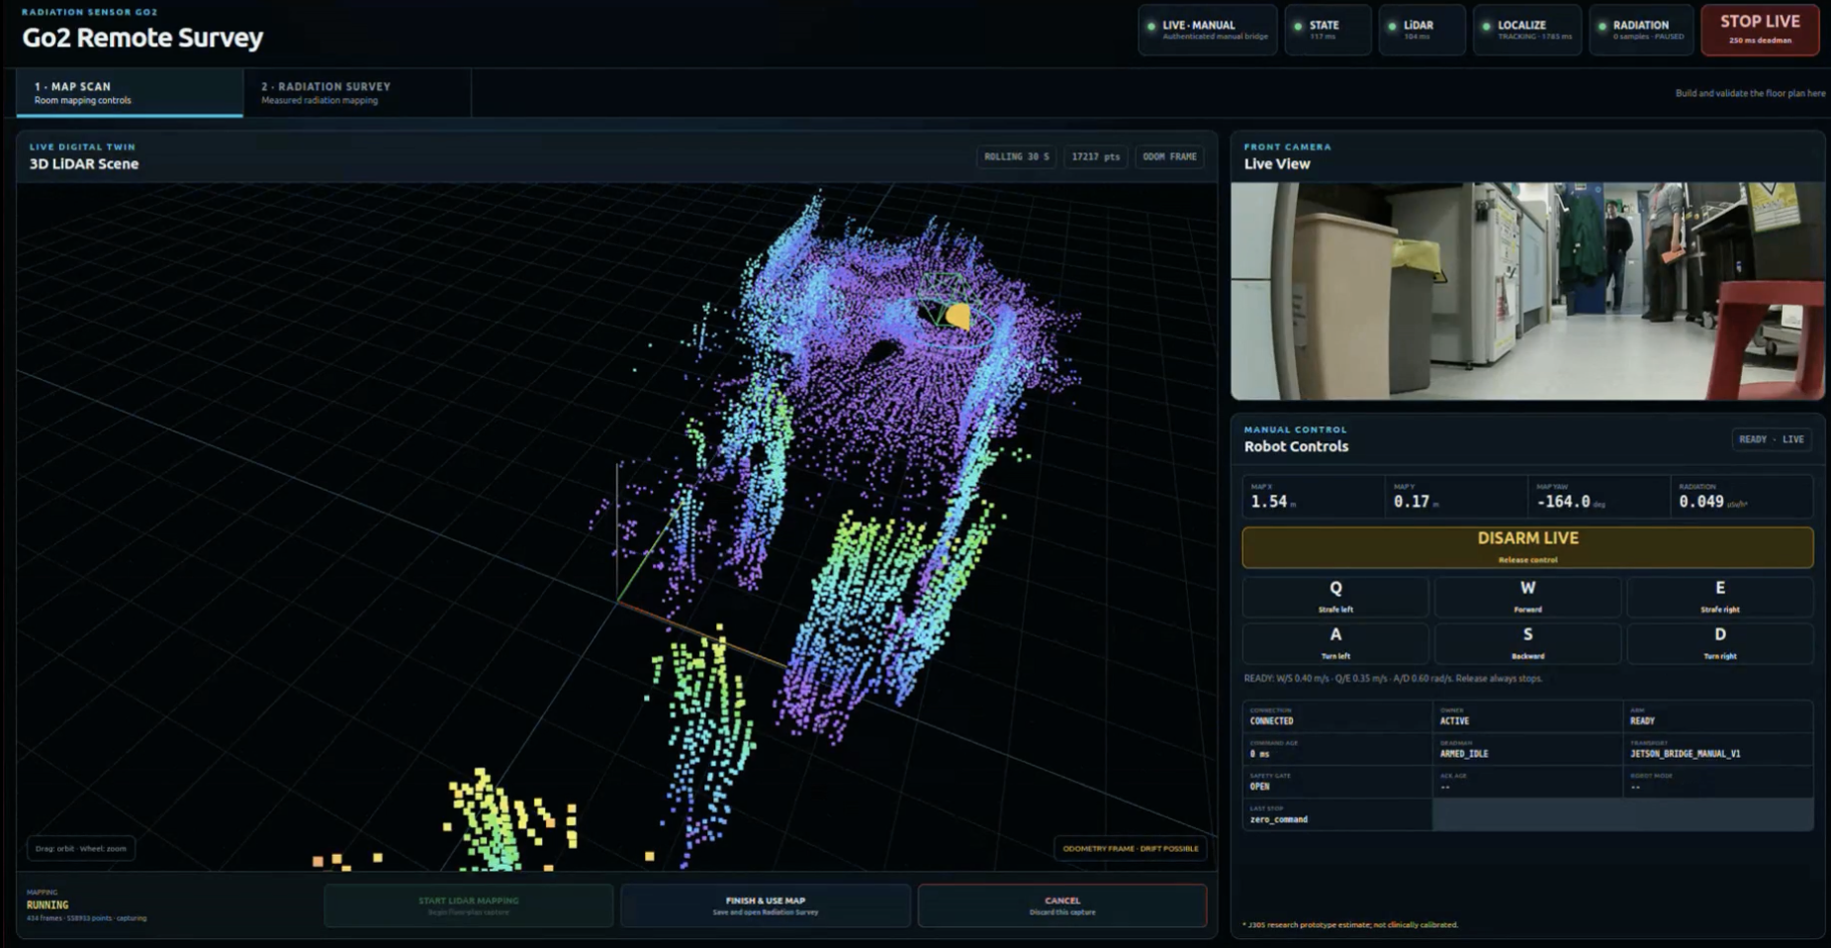Click the research prototype estimate disclaimer
1831x948 pixels.
[1350, 925]
